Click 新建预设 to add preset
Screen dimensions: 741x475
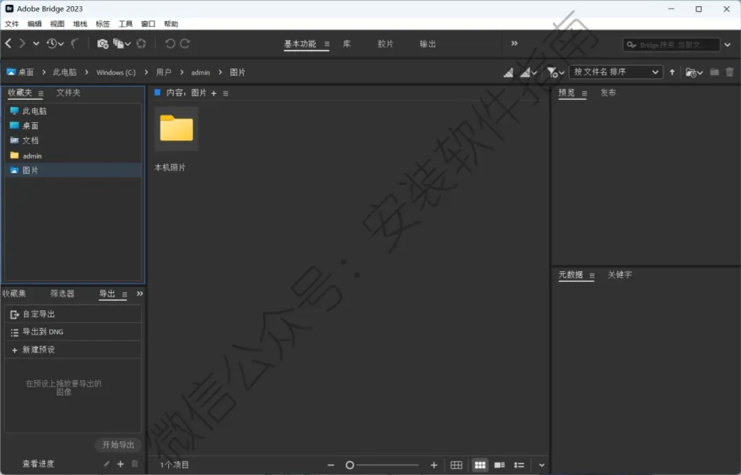pos(73,350)
